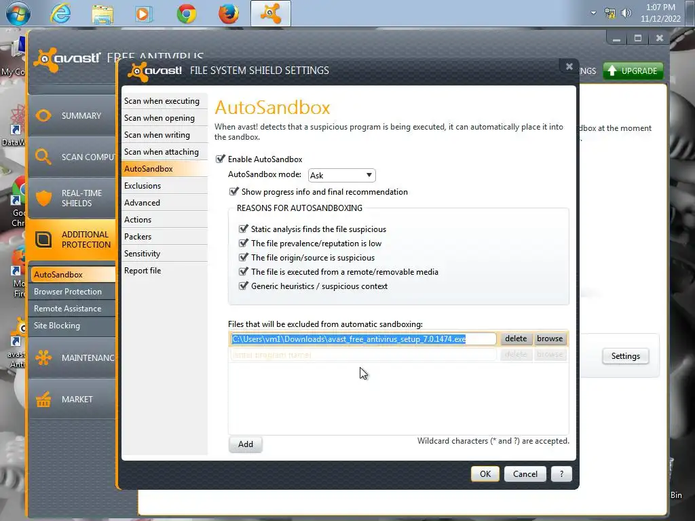695x521 pixels.
Task: Open the Report file settings tab
Action: pyautogui.click(x=164, y=270)
